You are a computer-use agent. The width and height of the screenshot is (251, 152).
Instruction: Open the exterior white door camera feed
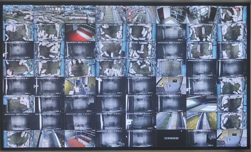pos(171,85)
